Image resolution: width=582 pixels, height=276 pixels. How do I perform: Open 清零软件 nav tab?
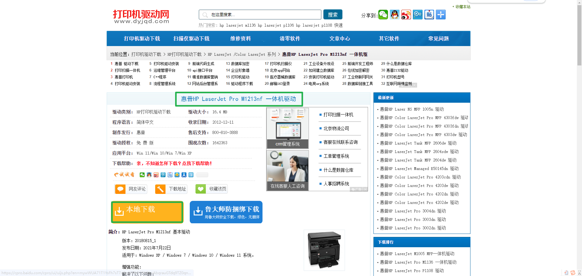point(290,39)
